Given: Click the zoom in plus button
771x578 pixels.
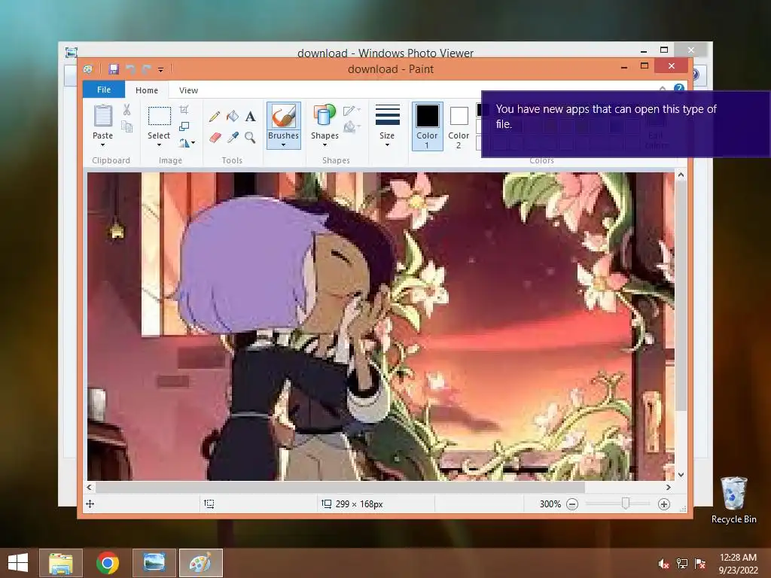Looking at the screenshot, I should 664,503.
